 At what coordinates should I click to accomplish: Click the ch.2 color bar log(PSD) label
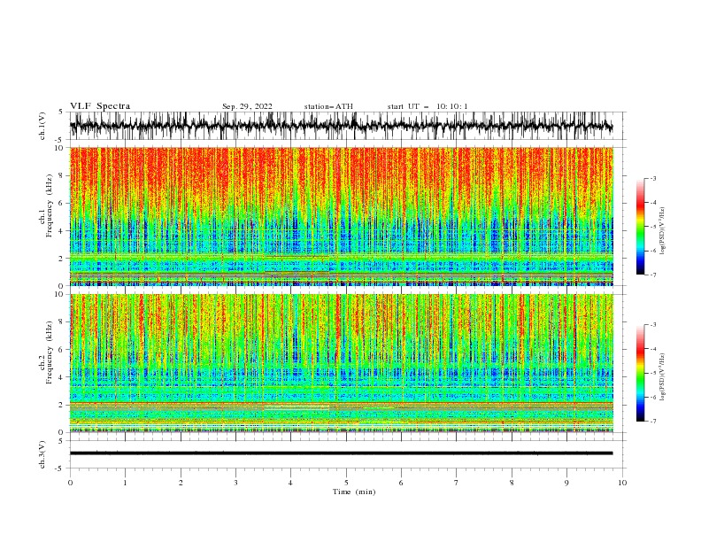(x=662, y=377)
